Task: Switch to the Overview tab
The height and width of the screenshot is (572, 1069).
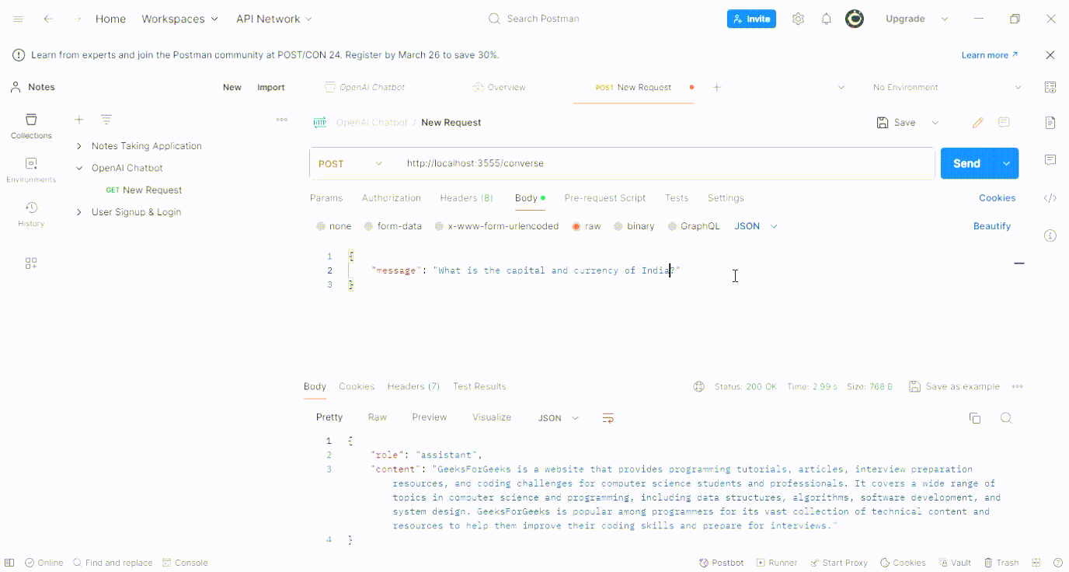Action: pyautogui.click(x=499, y=87)
